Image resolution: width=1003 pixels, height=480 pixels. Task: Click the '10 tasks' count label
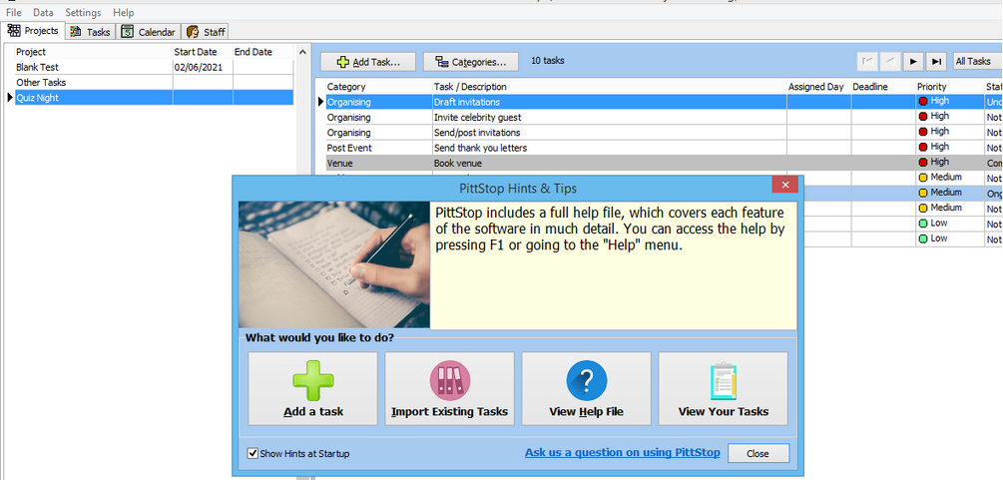point(548,61)
